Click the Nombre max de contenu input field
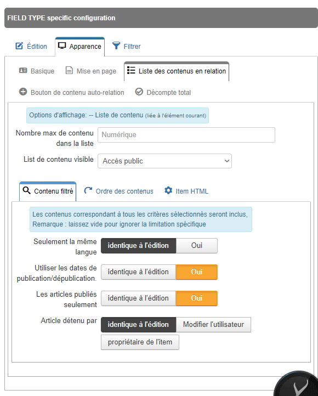The width and height of the screenshot is (318, 396). point(186,135)
